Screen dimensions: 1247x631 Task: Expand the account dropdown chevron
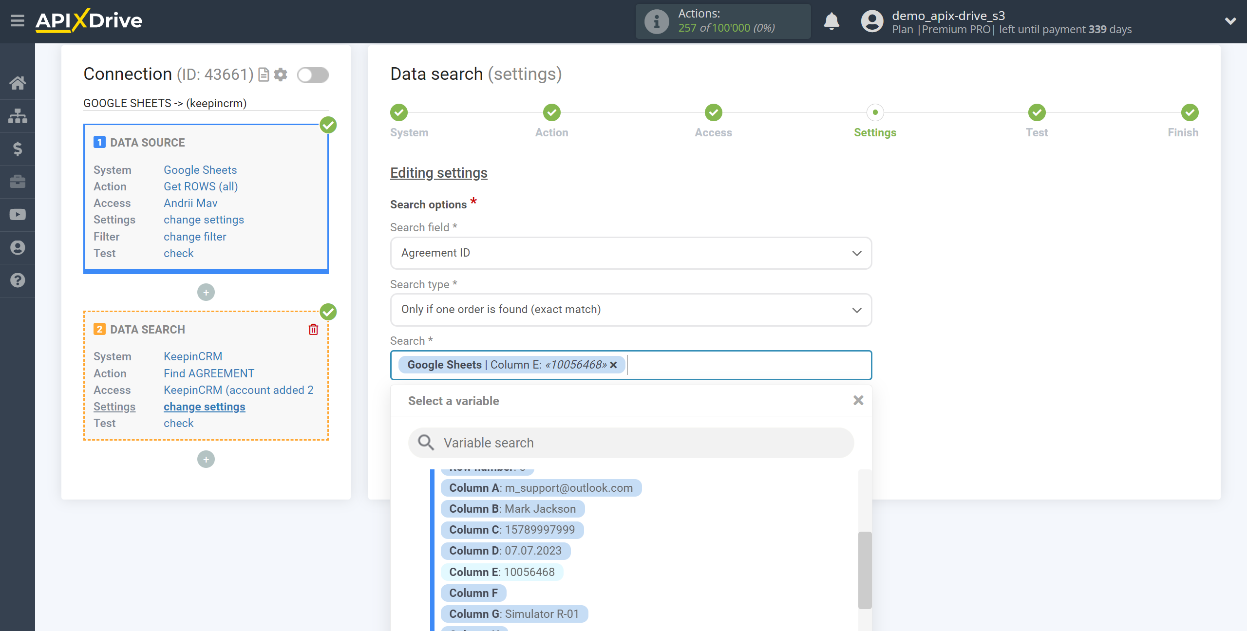tap(1230, 21)
